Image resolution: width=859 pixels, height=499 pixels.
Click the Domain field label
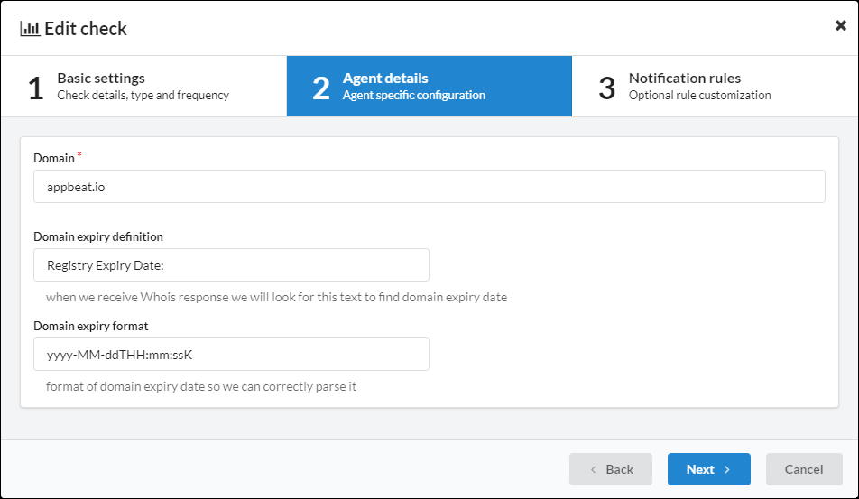coord(54,158)
